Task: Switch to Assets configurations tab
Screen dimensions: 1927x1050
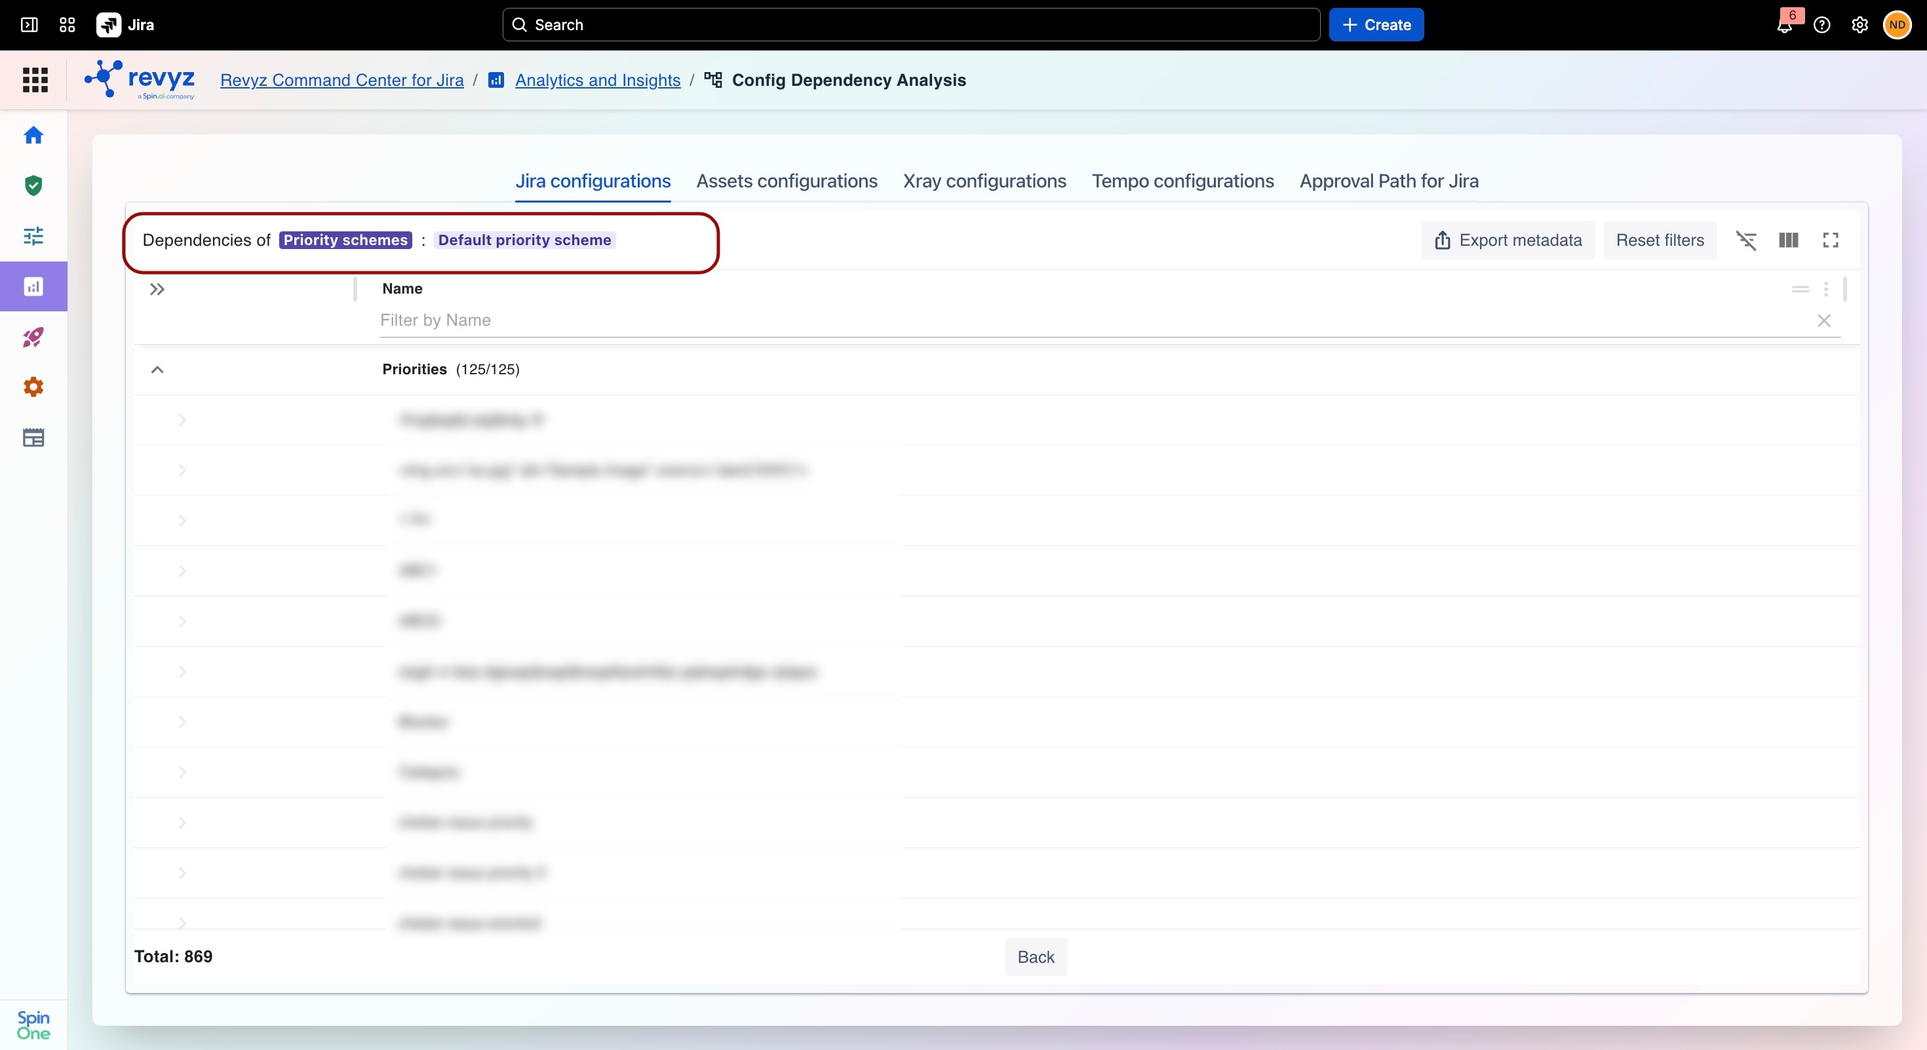Action: pos(787,181)
